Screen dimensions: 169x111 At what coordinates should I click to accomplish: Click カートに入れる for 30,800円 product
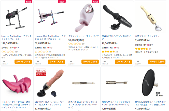click(x=90, y=62)
